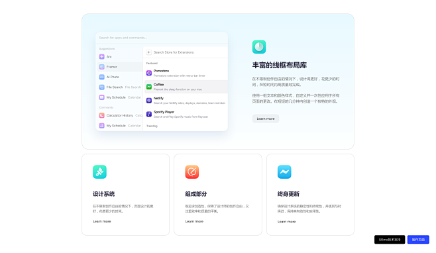Image resolution: width=436 pixels, height=253 pixels.
Task: Select the Framer icon in suggestions
Action: (x=102, y=67)
